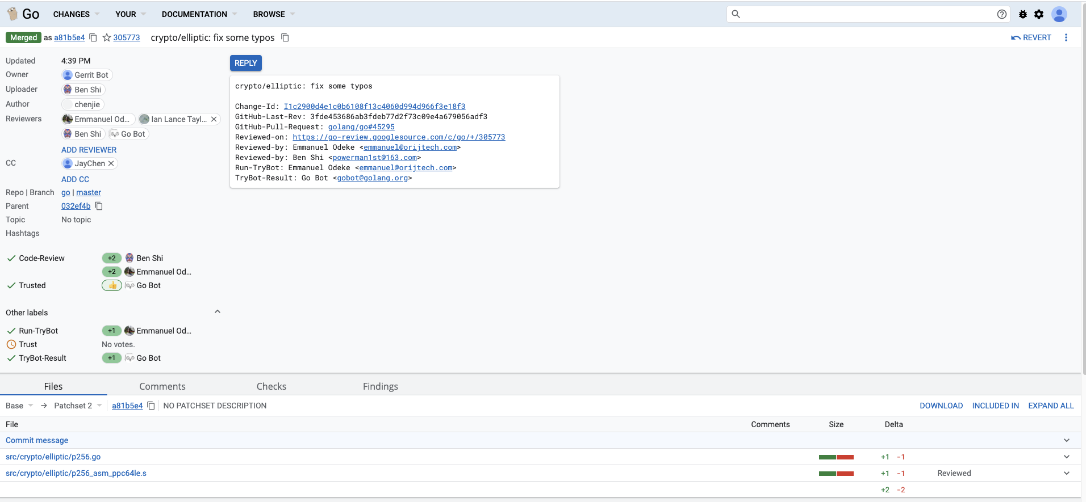The height and width of the screenshot is (502, 1086).
Task: Click the REPLY button
Action: point(246,63)
